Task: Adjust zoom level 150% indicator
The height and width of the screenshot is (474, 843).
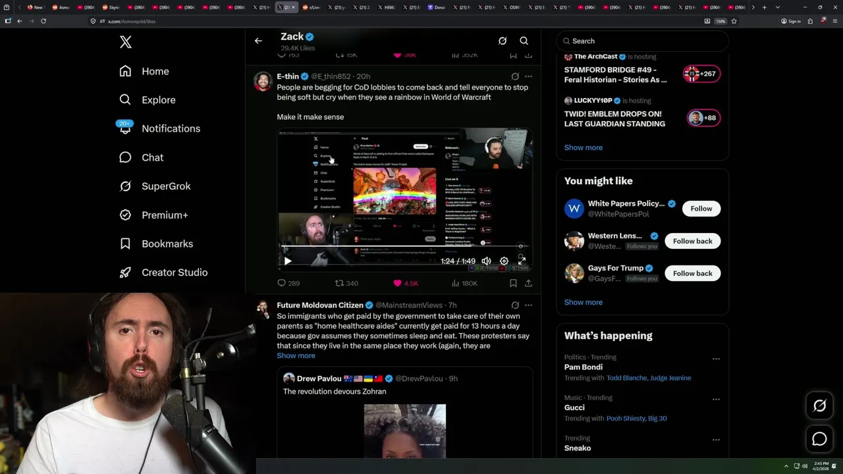Action: [721, 21]
